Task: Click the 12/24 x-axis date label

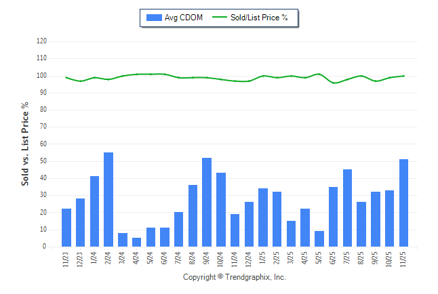Action: pos(250,259)
